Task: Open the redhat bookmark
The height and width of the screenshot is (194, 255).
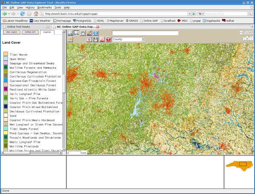Action: pos(228,21)
